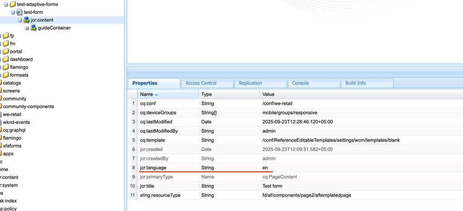Click the dashboard folder icon

(x=5, y=59)
